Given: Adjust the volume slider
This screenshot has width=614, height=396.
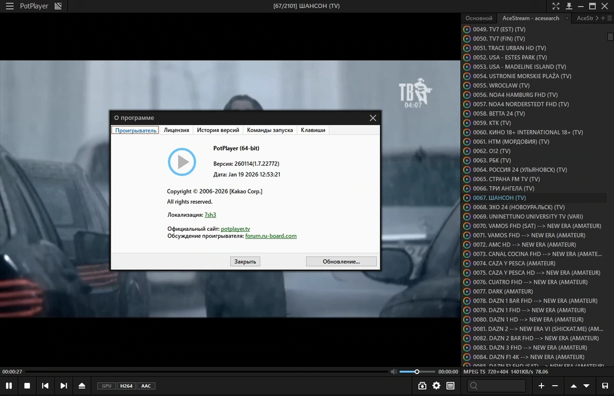Looking at the screenshot, I should click(417, 372).
